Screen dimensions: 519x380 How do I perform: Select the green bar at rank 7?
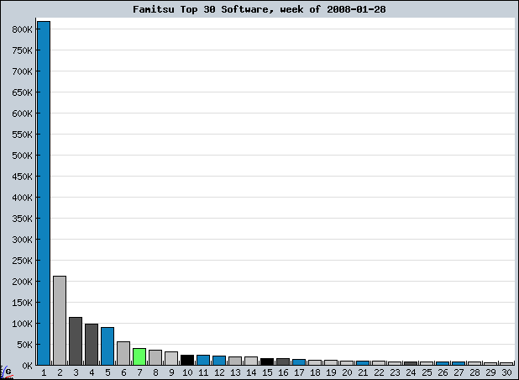pos(139,356)
